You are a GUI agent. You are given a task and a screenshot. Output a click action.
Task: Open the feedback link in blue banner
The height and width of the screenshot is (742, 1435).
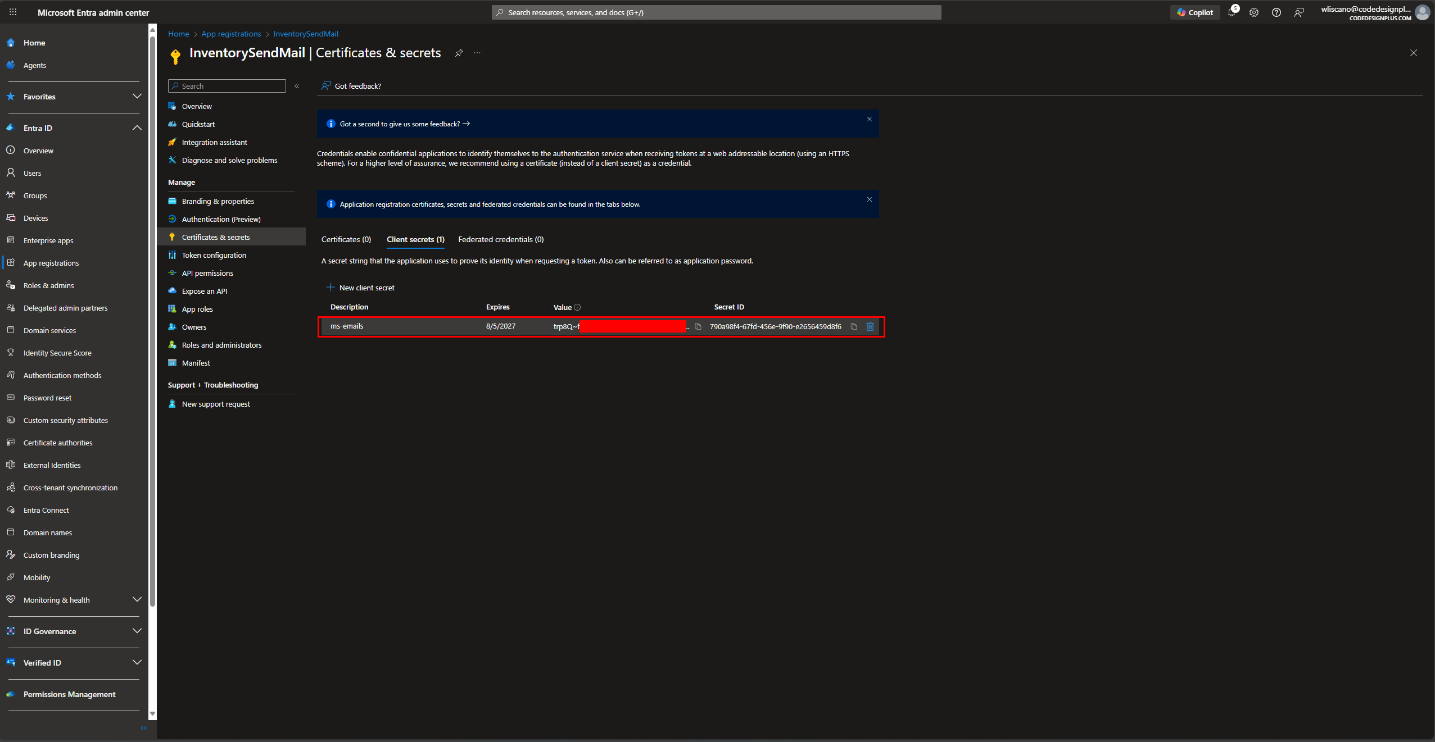[405, 124]
